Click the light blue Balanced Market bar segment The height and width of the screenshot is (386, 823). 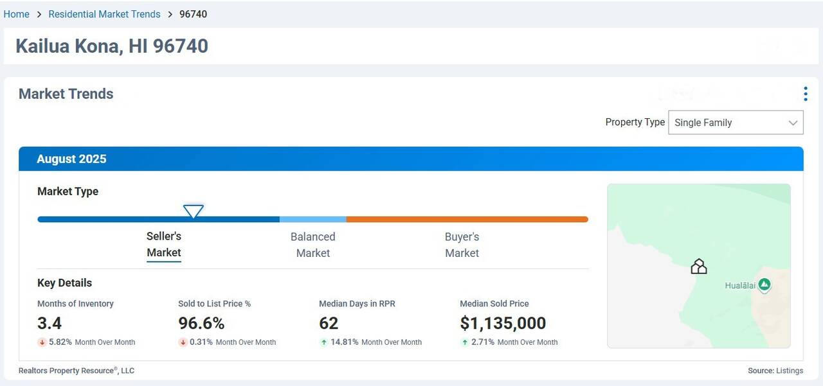click(x=312, y=220)
